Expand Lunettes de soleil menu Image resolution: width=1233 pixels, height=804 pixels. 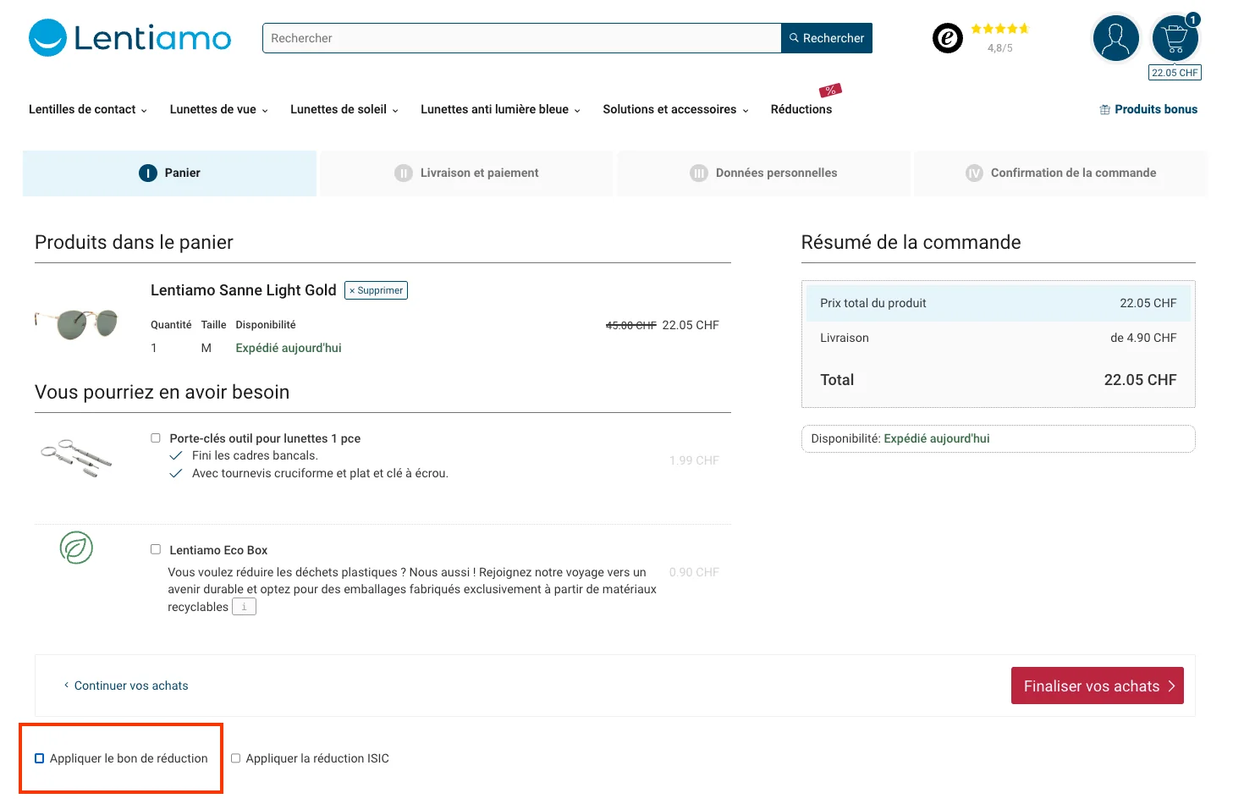coord(344,109)
